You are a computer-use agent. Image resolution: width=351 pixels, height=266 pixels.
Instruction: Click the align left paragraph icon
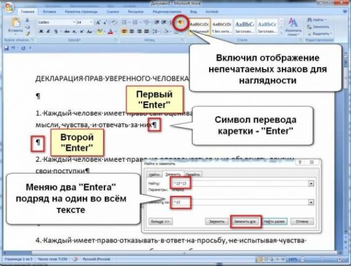point(124,31)
